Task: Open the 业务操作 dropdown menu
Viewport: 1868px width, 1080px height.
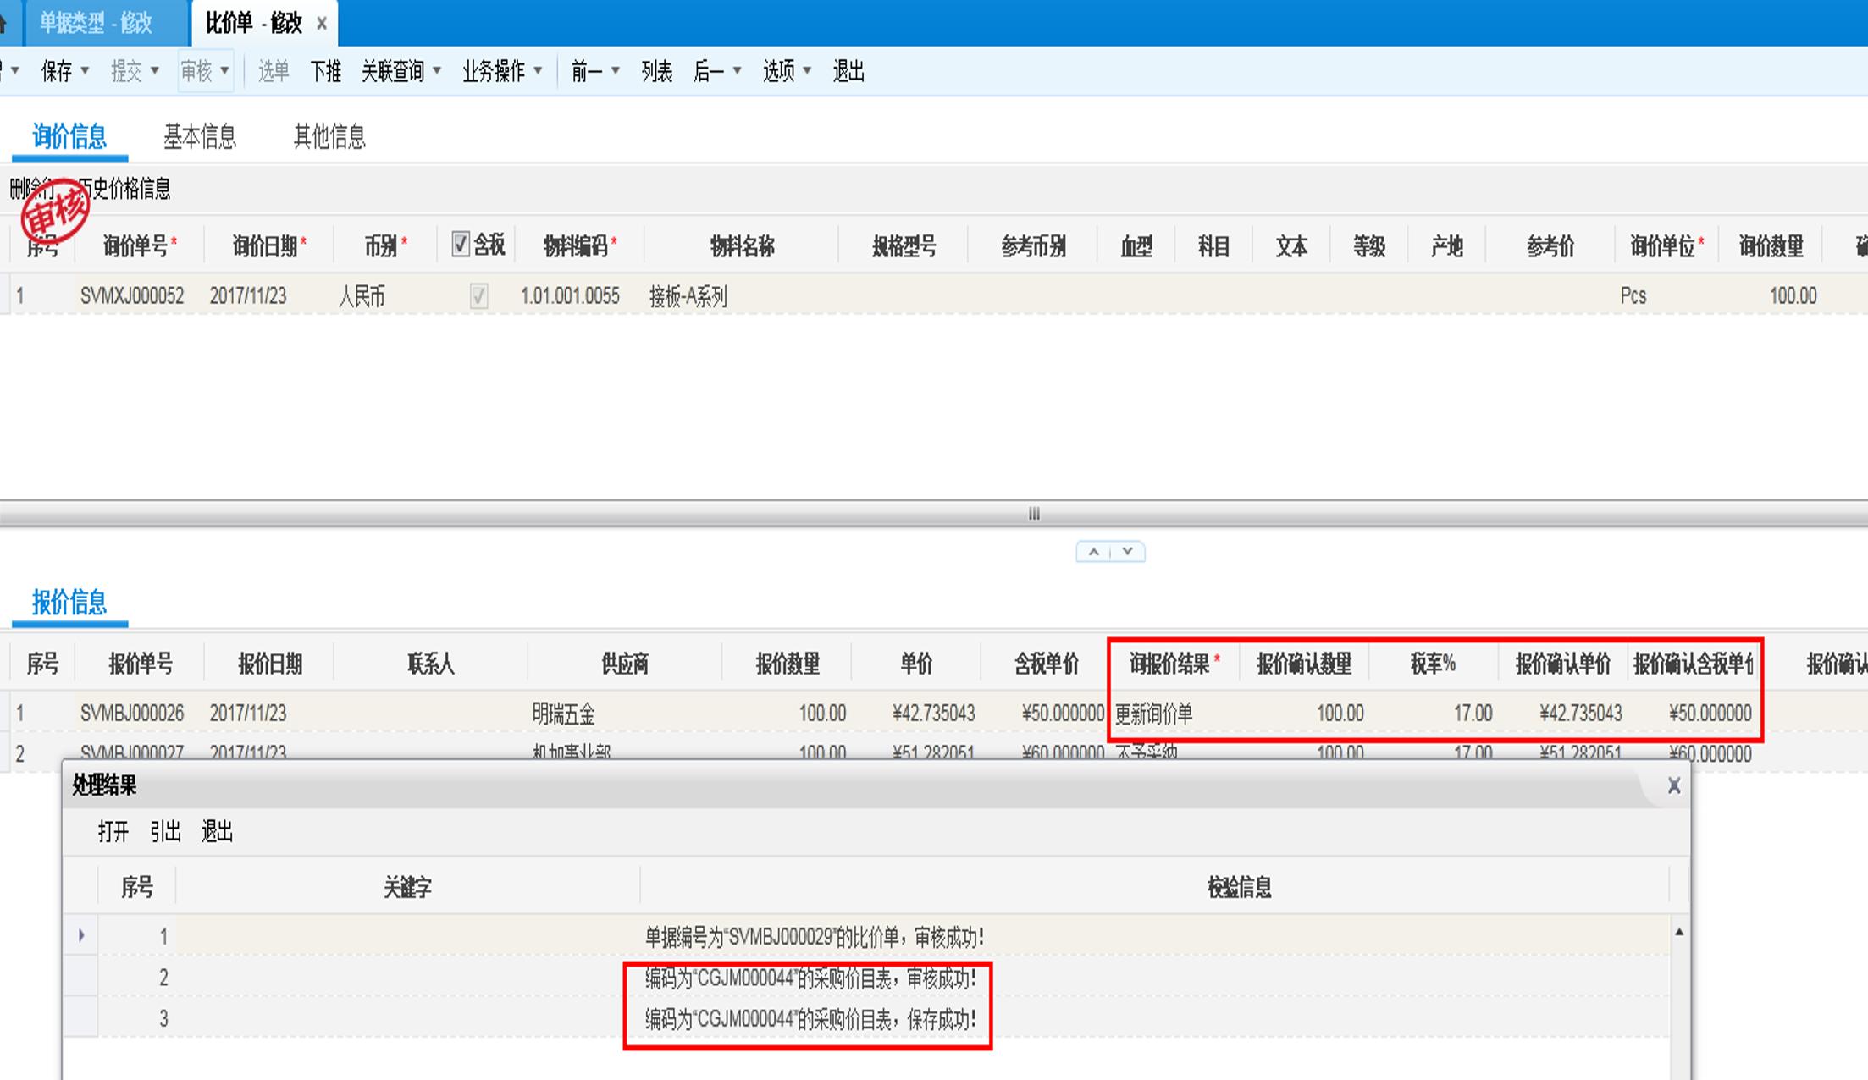Action: coord(502,71)
